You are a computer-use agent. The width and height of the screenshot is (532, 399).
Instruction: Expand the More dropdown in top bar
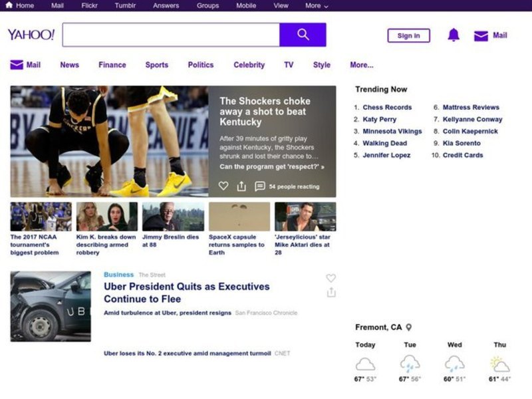coord(317,5)
